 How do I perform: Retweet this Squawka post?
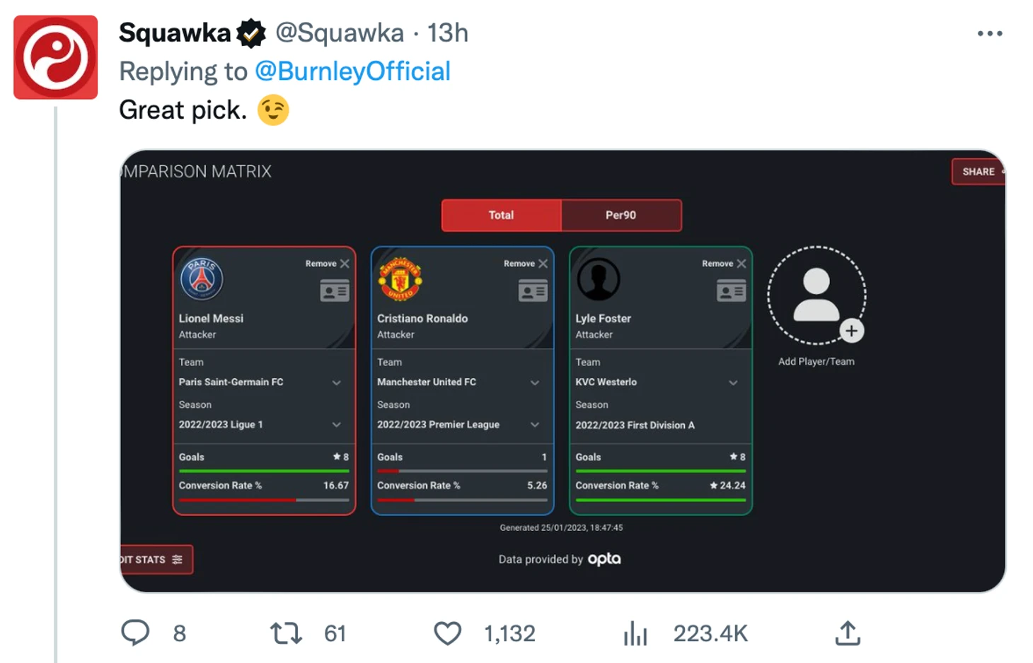click(286, 633)
